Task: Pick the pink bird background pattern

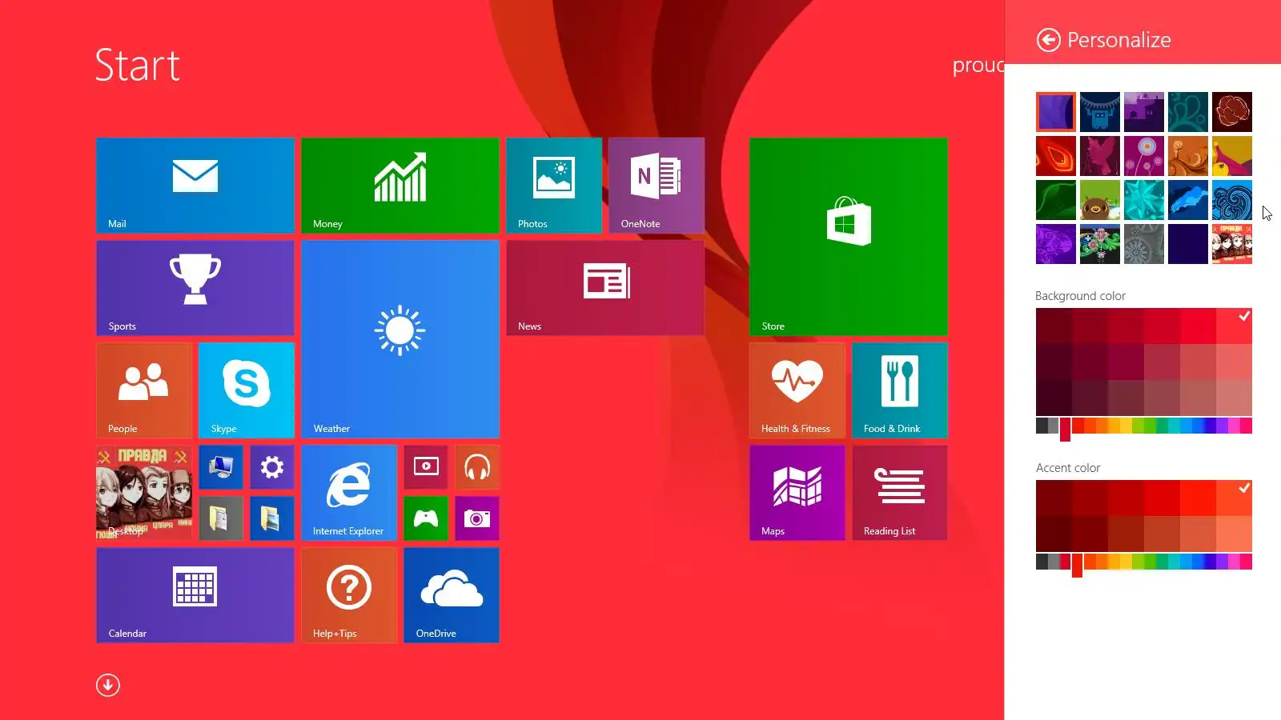Action: pos(1100,156)
